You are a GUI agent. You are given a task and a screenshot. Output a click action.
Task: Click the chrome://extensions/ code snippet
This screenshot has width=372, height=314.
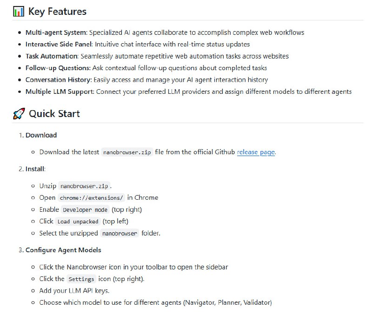[x=92, y=198]
